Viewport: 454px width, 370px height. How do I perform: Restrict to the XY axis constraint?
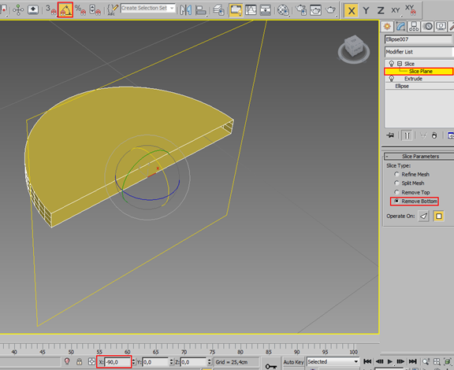coord(395,10)
